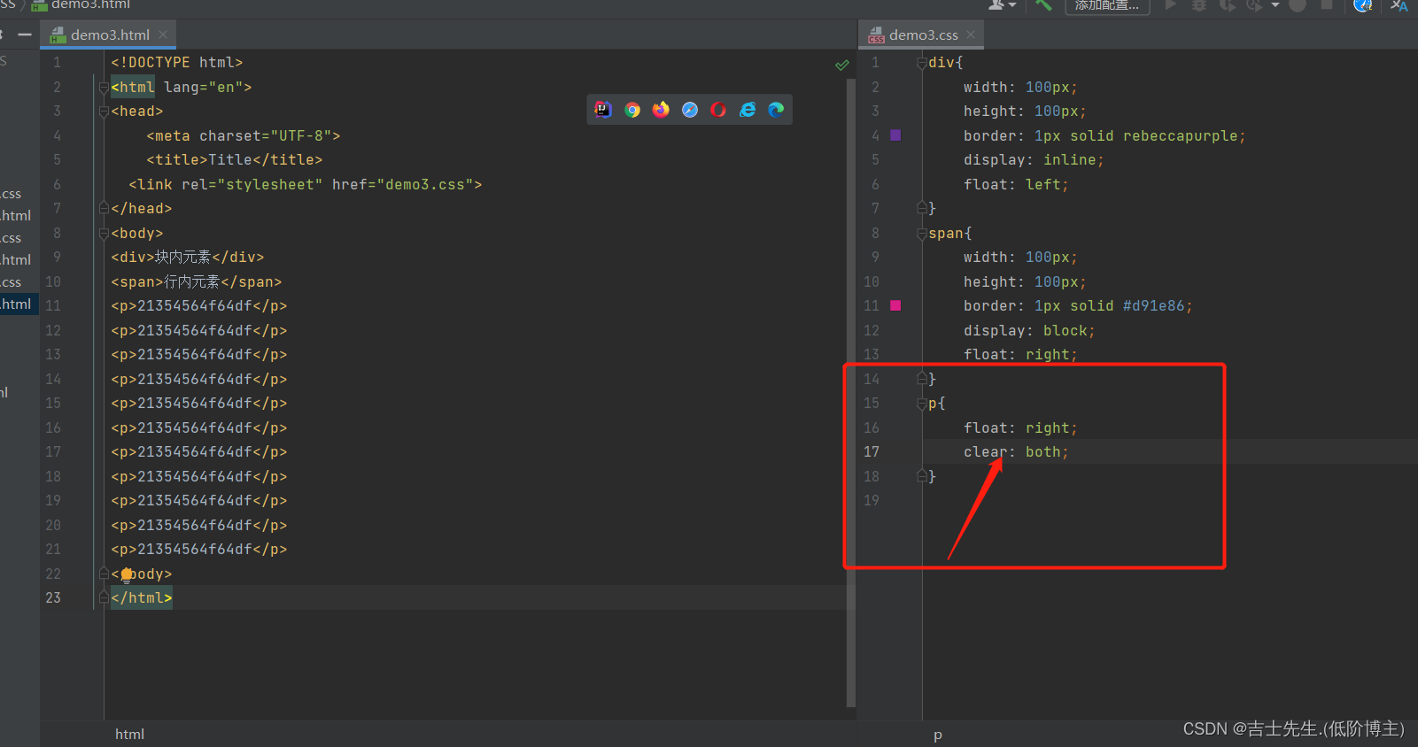Click the first <p> paragraph on line 11
The image size is (1418, 747).
(x=199, y=306)
